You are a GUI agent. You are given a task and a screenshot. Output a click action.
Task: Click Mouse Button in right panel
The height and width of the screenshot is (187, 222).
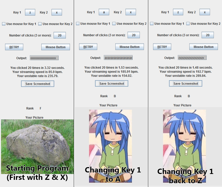point(204,47)
